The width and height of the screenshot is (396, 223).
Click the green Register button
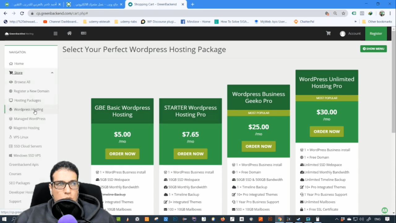pos(376,33)
